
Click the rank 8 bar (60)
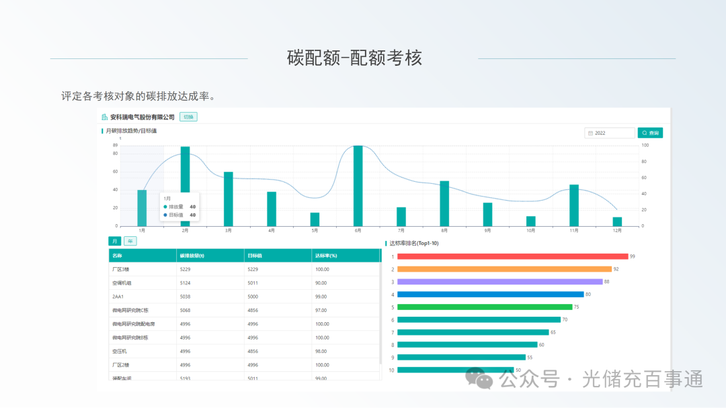(467, 345)
